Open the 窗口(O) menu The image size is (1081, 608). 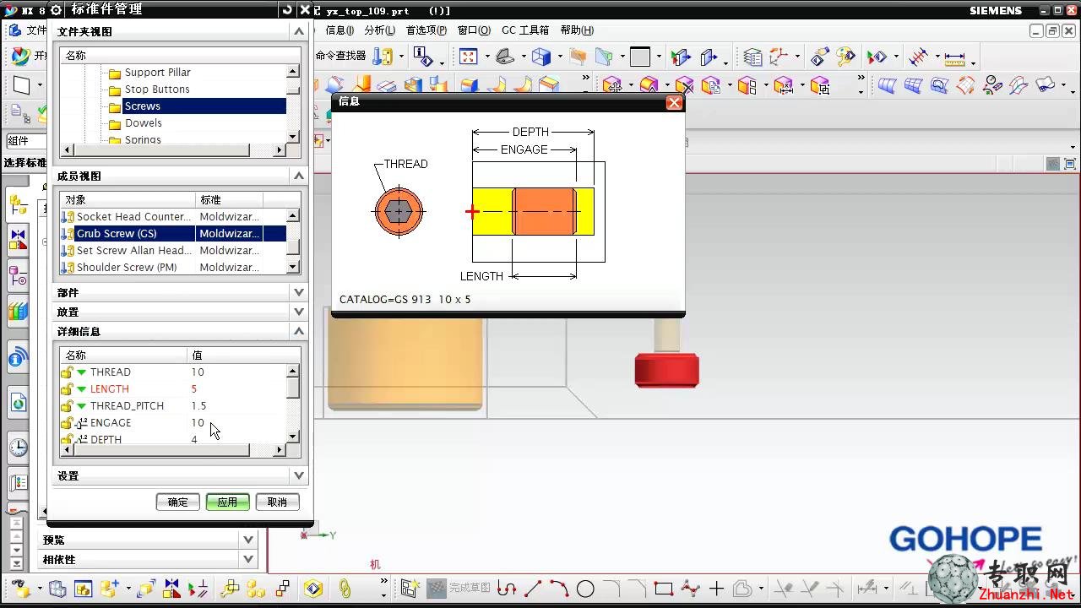(x=474, y=30)
